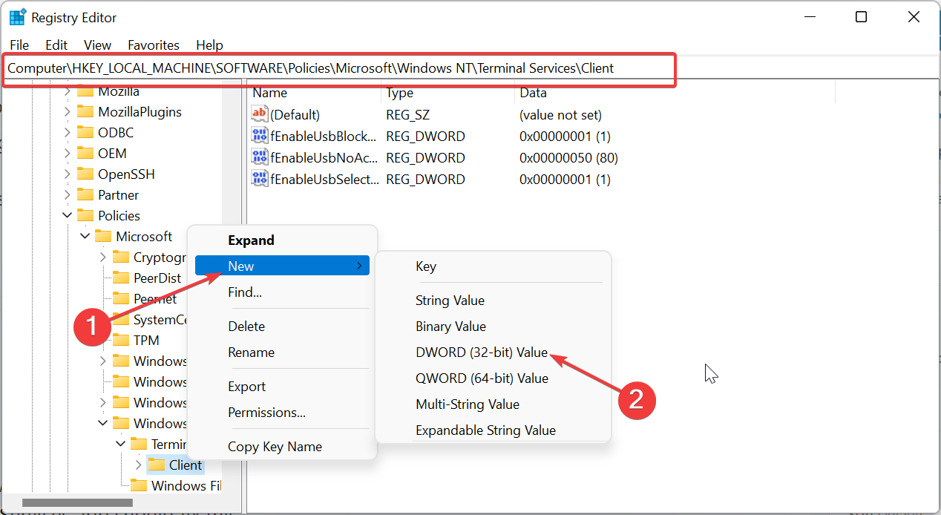Choose Delete in the context menu
Image resolution: width=941 pixels, height=515 pixels.
(x=282, y=327)
